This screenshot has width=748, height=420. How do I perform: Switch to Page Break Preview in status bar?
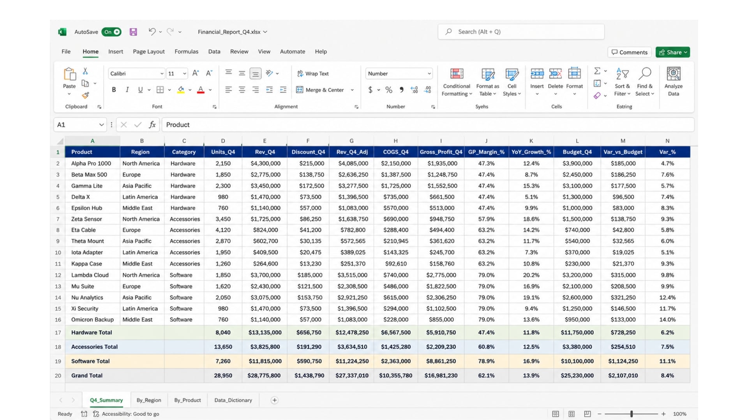(587, 414)
